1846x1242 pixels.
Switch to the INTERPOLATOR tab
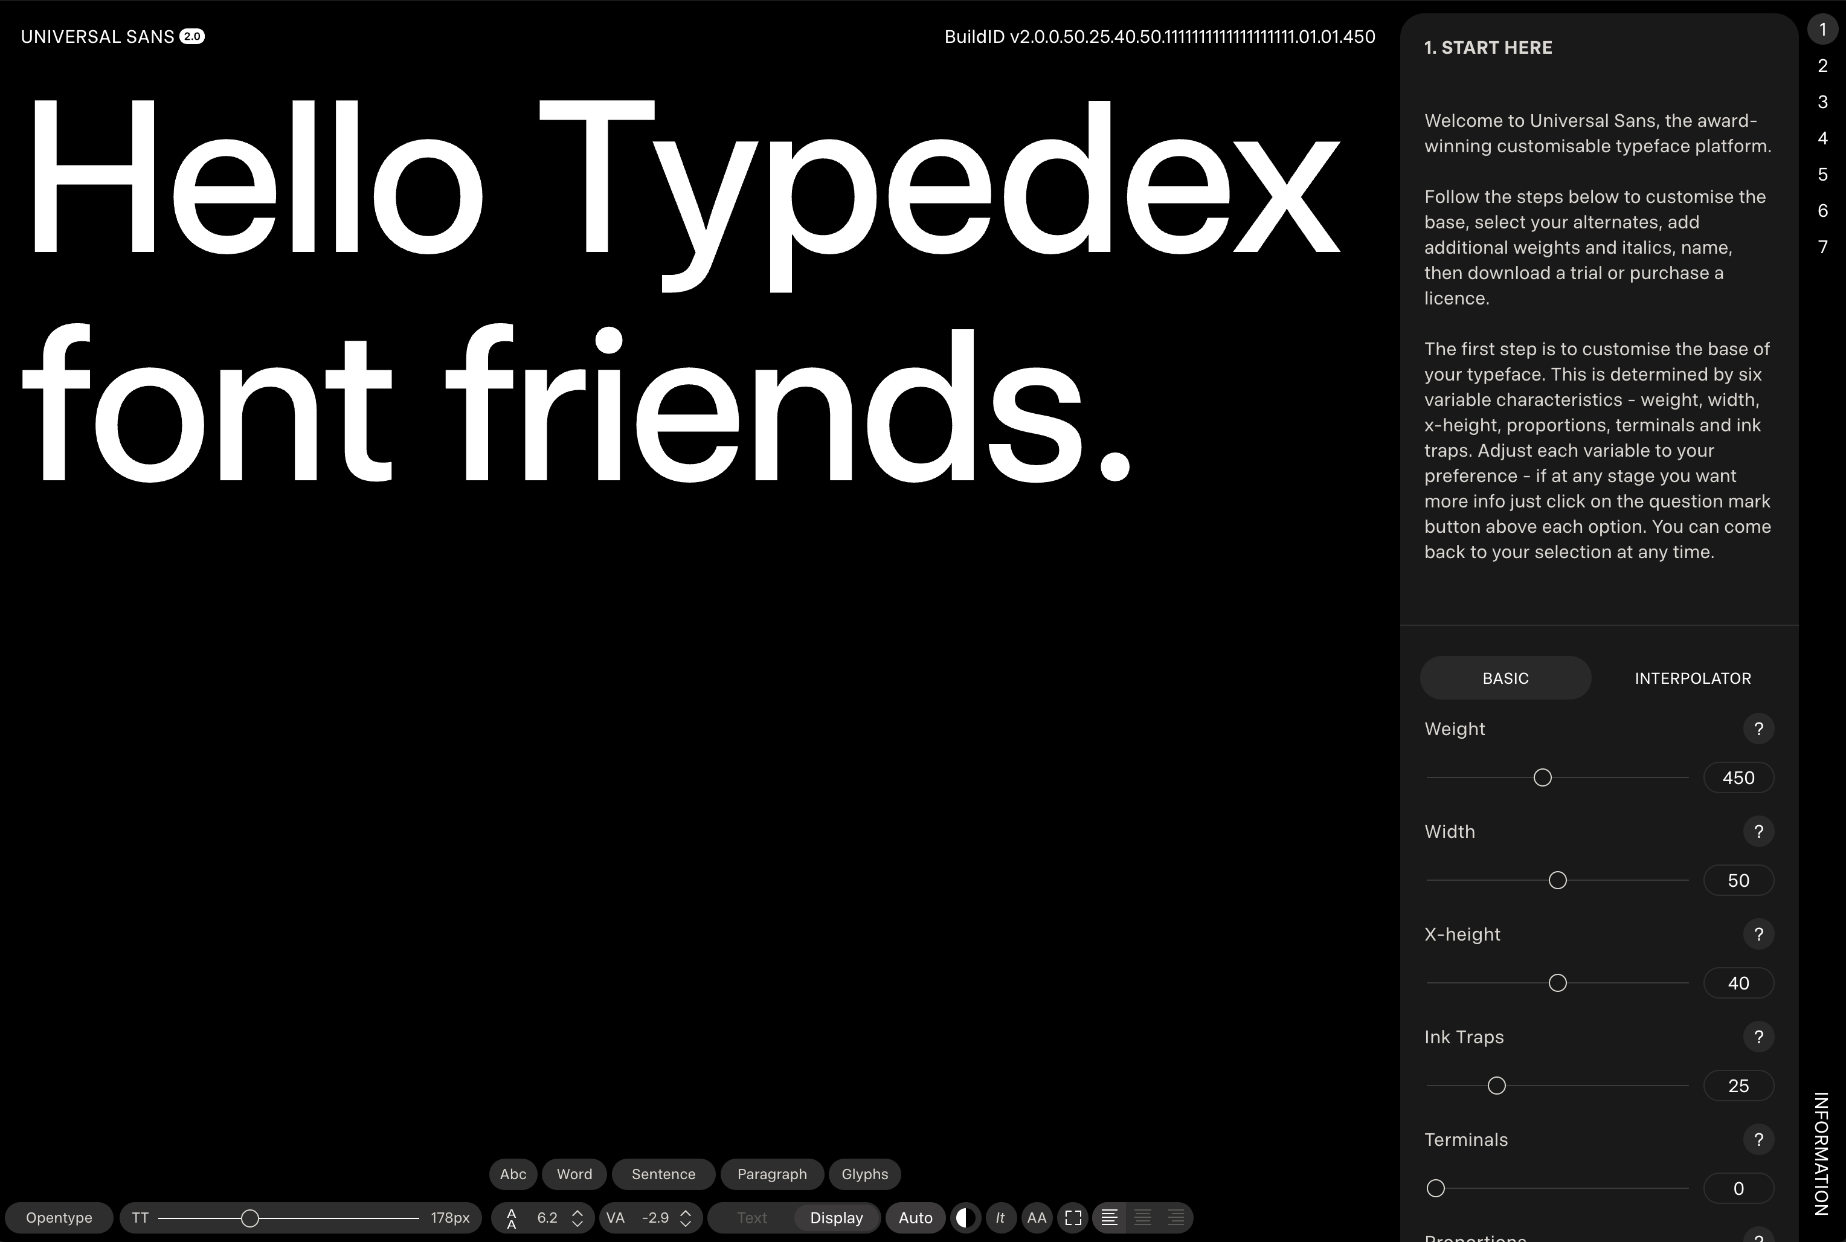pyautogui.click(x=1693, y=678)
